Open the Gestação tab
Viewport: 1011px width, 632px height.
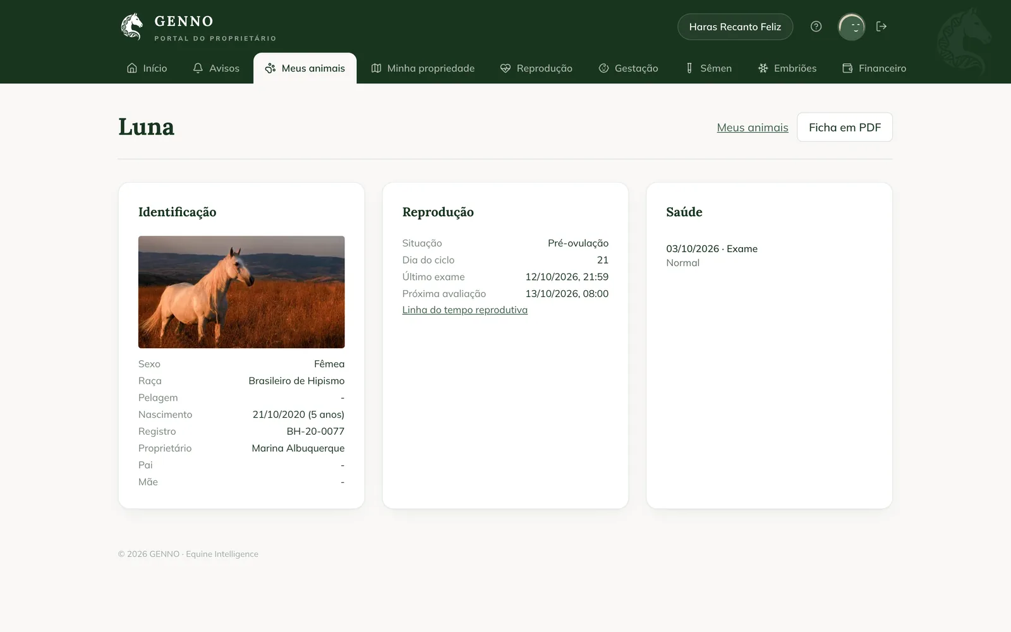click(x=629, y=68)
